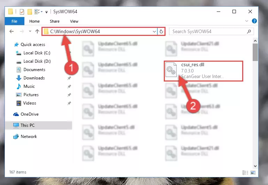Screen dimensions: 268x185
Task: Select Network in the navigation pane
Action: pos(29,137)
